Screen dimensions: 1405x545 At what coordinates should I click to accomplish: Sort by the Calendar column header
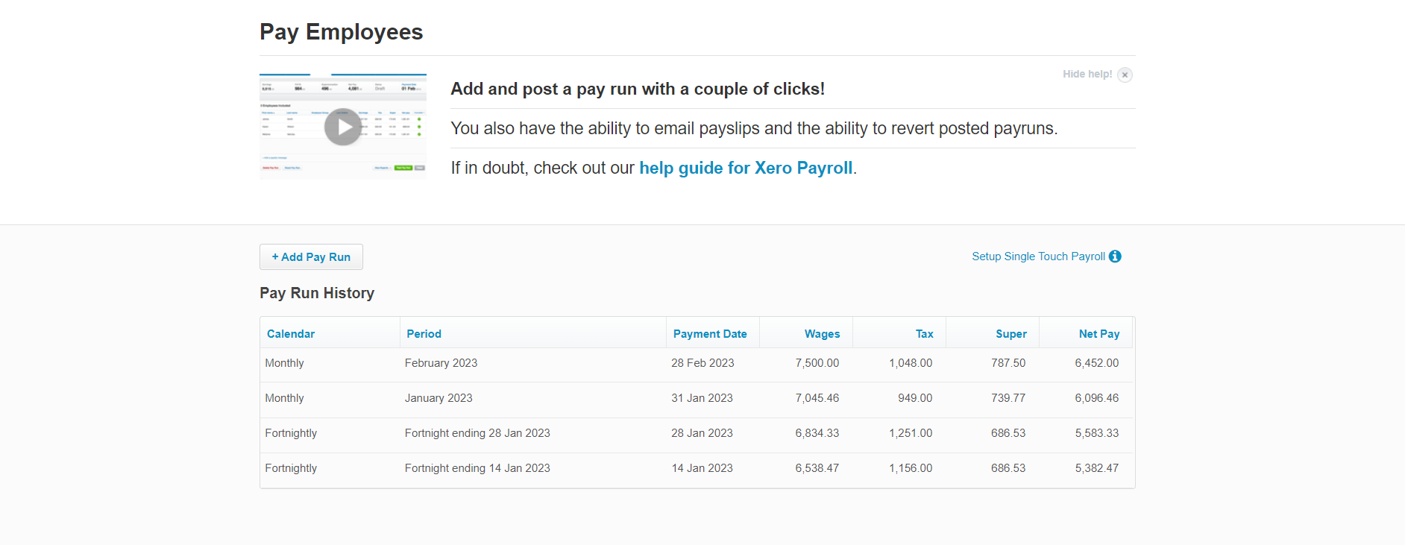click(291, 334)
